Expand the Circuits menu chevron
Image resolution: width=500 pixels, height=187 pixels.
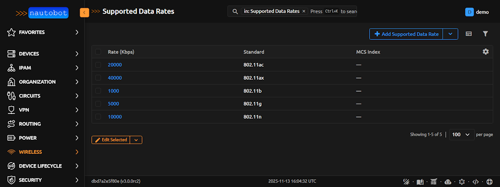click(77, 96)
